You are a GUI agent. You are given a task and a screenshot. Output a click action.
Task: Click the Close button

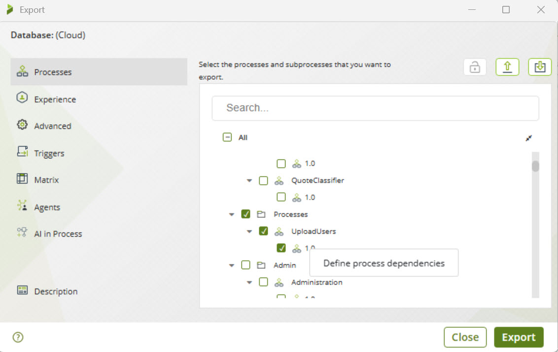(465, 337)
